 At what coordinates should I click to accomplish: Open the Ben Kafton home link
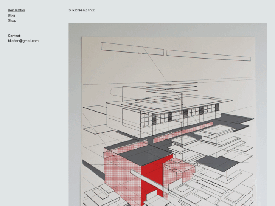[17, 10]
